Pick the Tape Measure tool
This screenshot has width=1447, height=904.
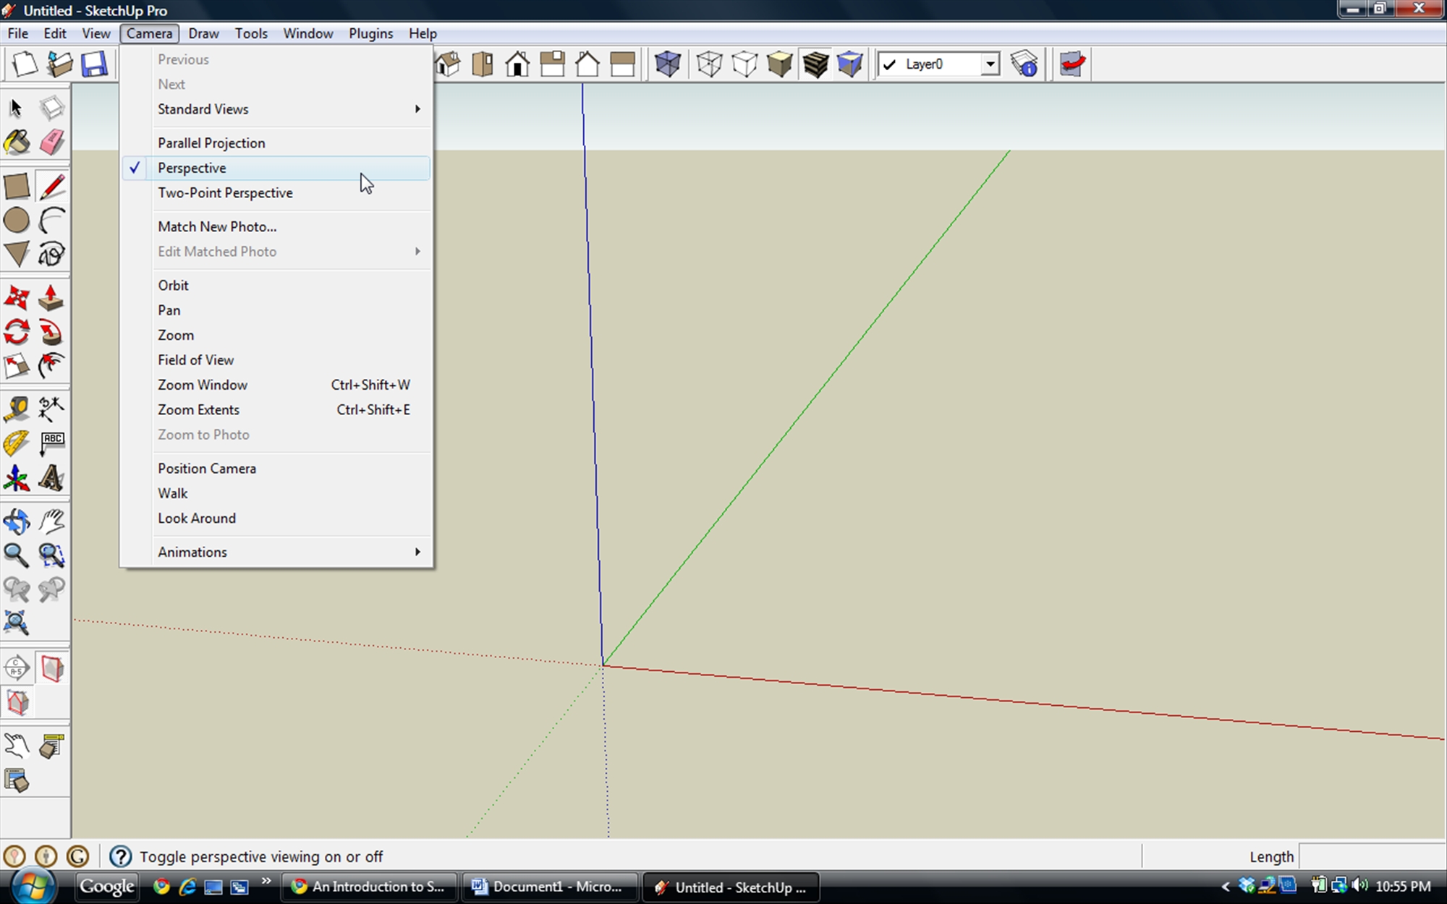(17, 409)
